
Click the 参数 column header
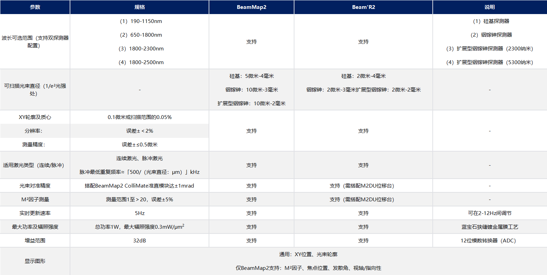pyautogui.click(x=35, y=7)
